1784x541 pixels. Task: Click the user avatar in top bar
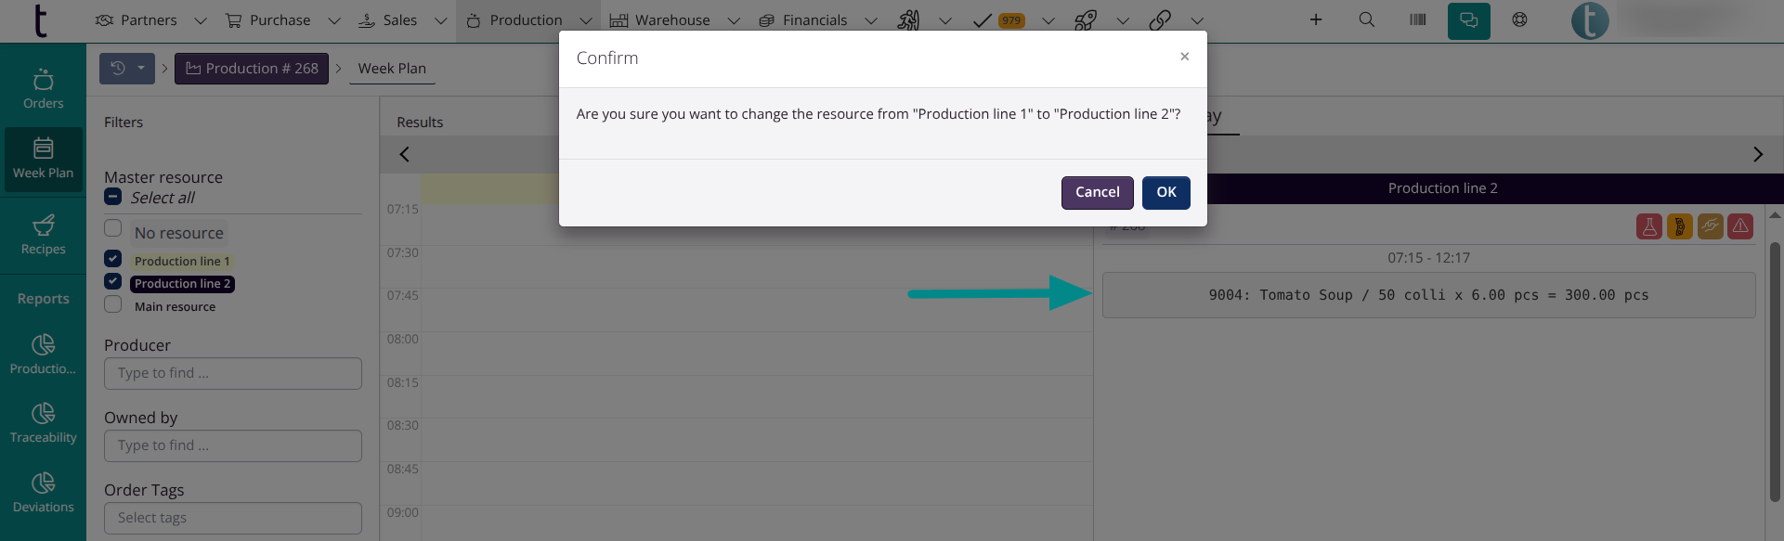(1590, 20)
